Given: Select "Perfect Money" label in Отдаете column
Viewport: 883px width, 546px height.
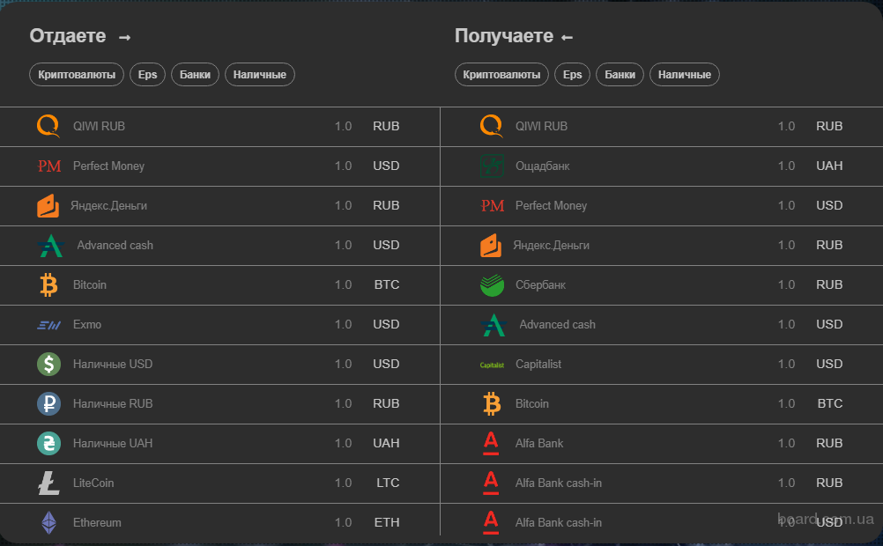Looking at the screenshot, I should (108, 166).
